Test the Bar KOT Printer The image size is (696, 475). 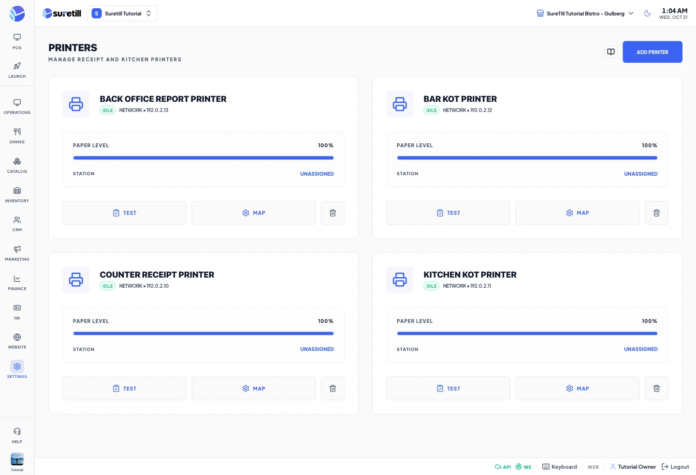coord(448,213)
